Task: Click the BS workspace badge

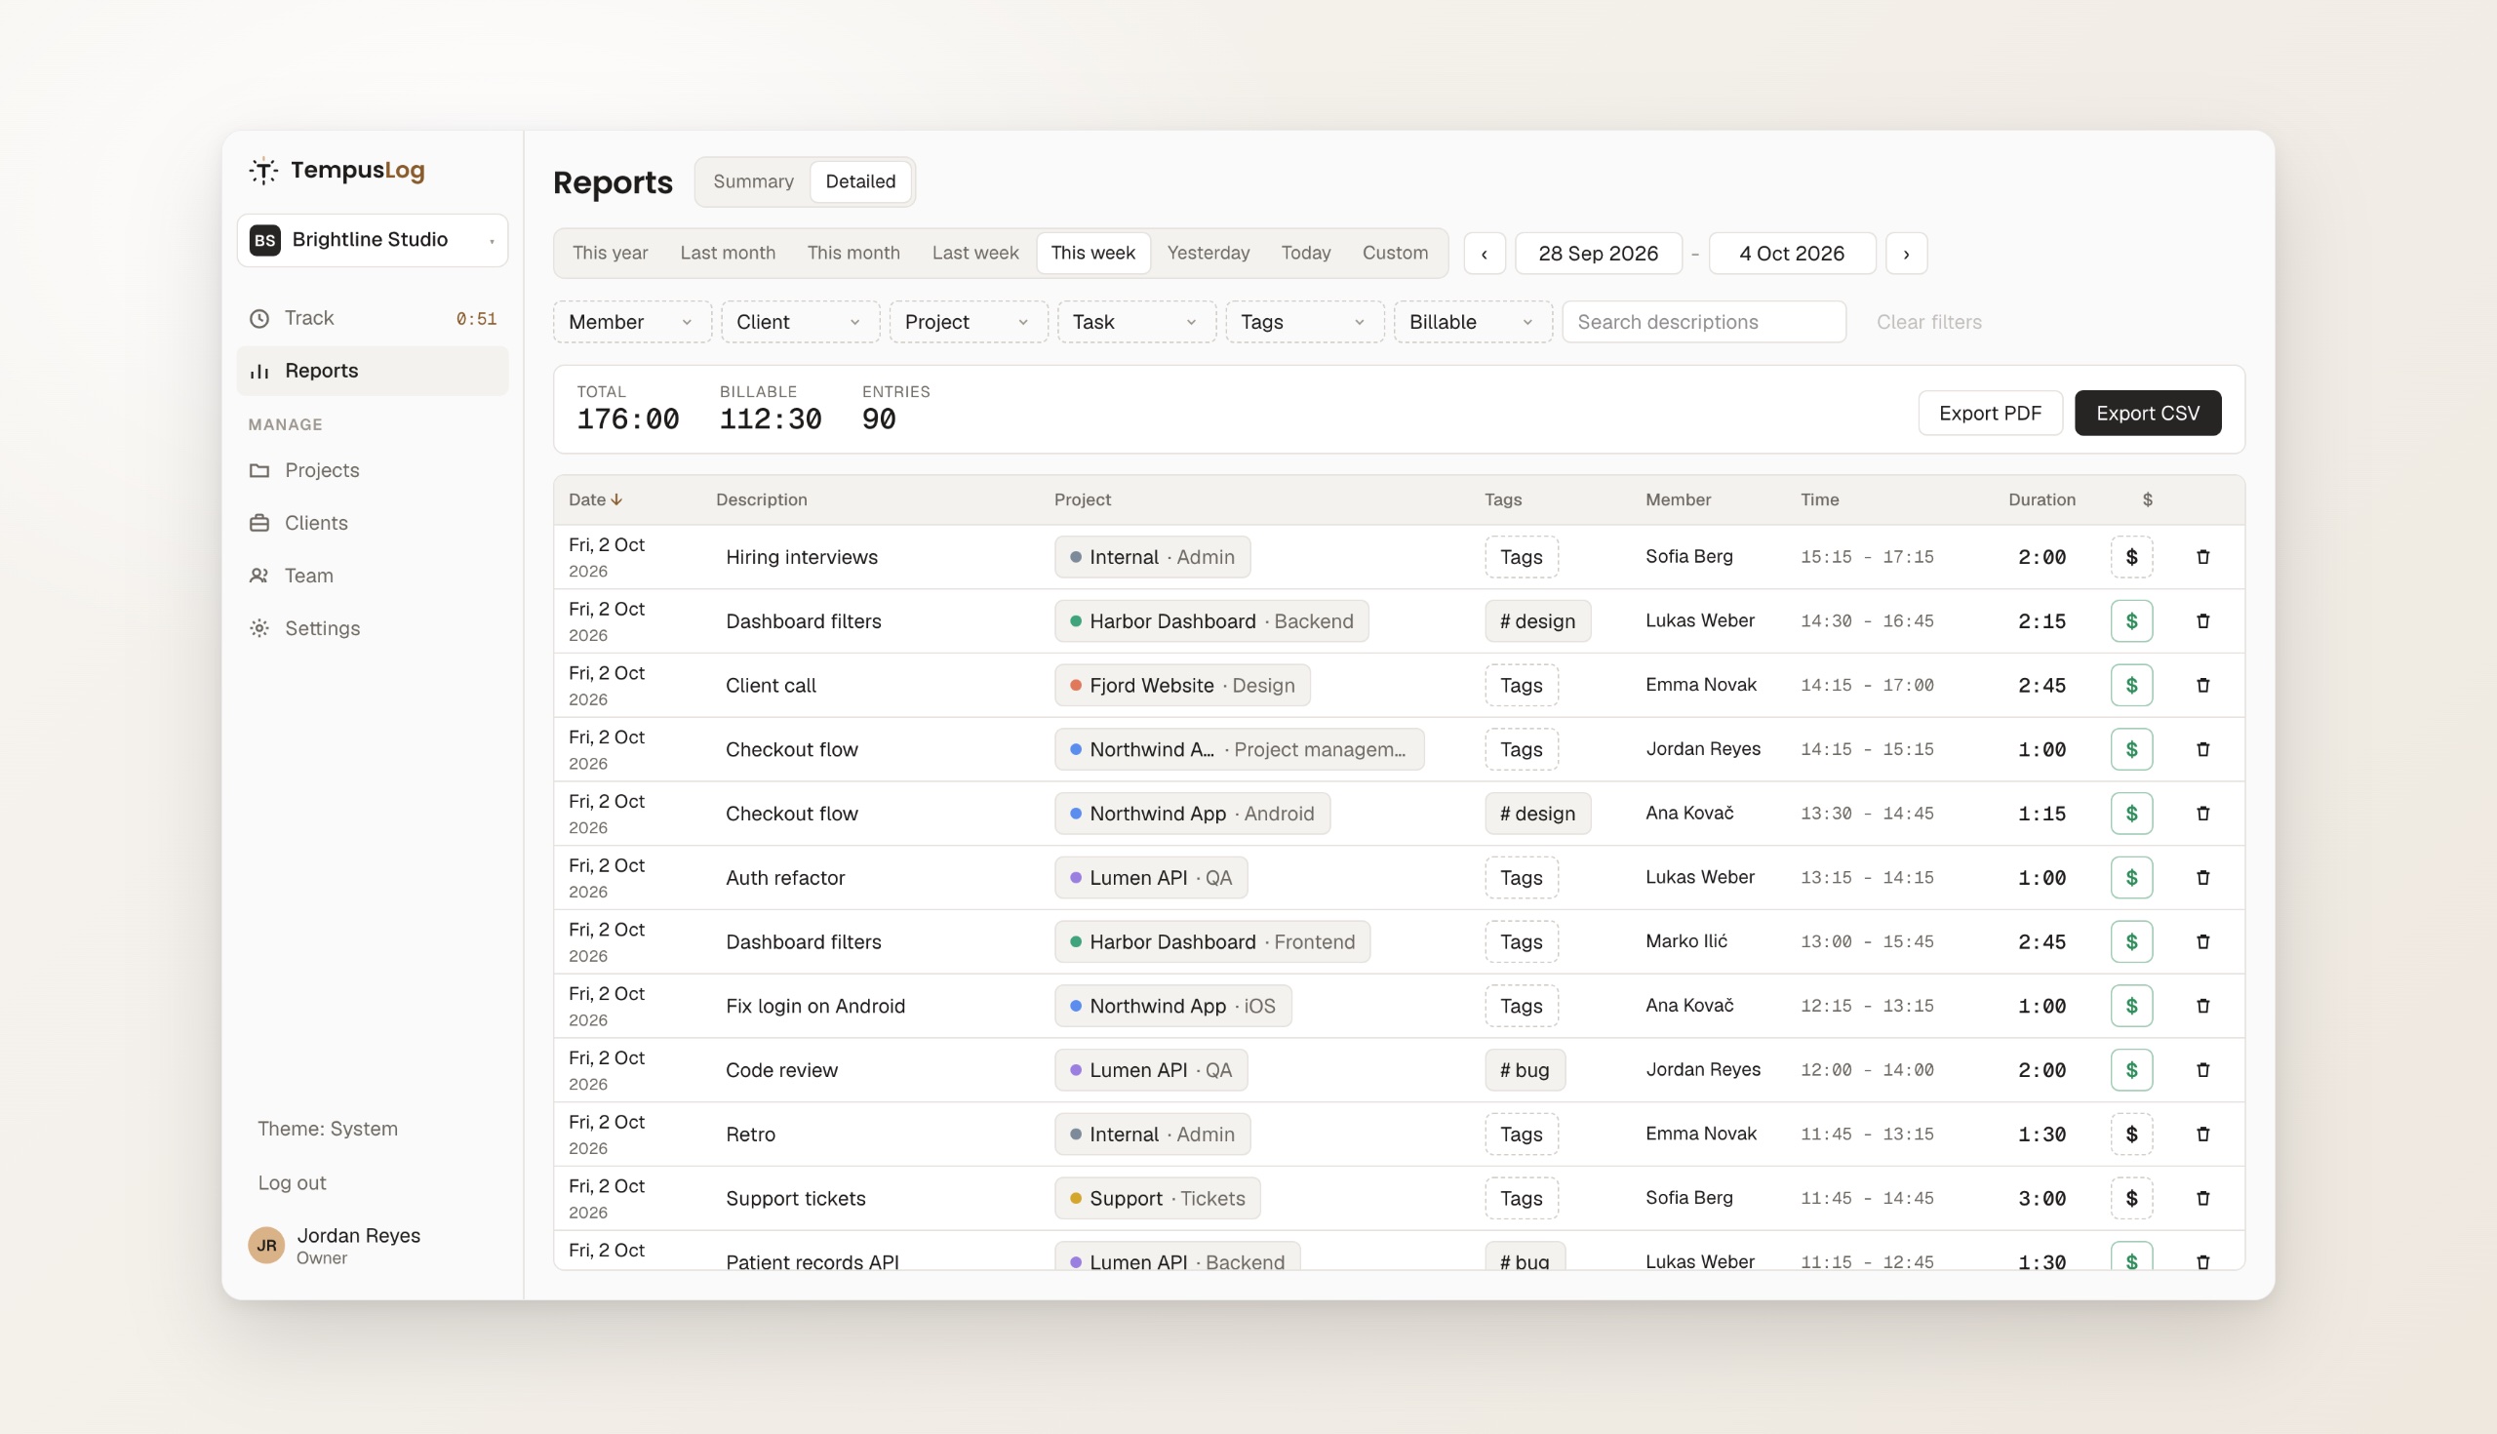Action: (x=265, y=240)
